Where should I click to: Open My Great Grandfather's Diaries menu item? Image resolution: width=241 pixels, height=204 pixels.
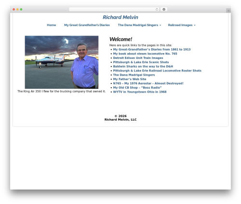(87, 25)
